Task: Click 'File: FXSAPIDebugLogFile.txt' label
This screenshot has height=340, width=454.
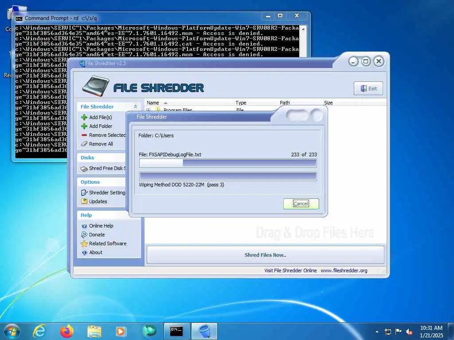Action: pos(170,155)
